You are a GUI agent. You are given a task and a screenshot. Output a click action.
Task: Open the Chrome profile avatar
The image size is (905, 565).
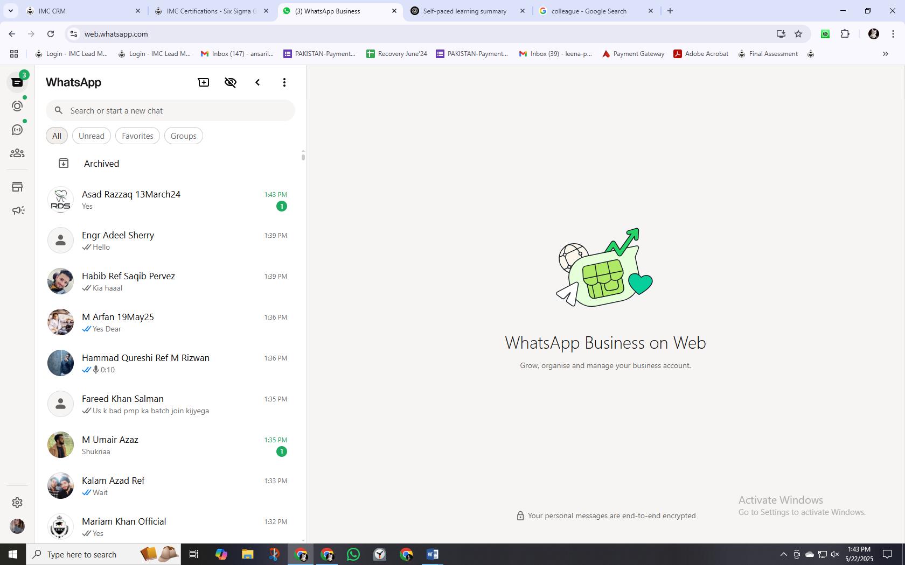coord(874,34)
